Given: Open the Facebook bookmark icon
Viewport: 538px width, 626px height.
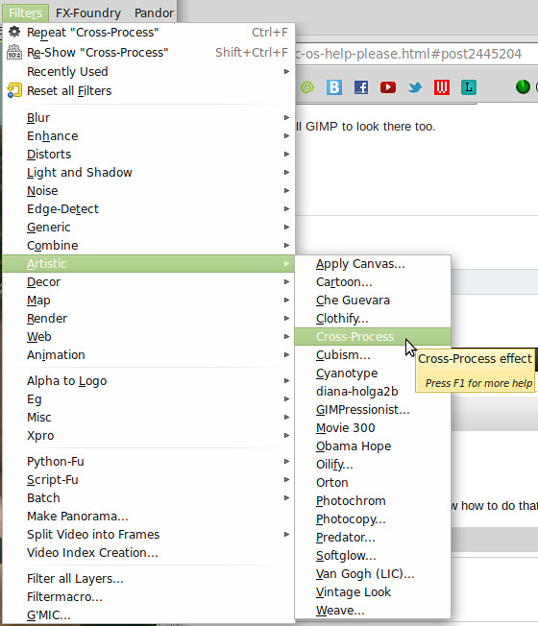Looking at the screenshot, I should pos(361,87).
